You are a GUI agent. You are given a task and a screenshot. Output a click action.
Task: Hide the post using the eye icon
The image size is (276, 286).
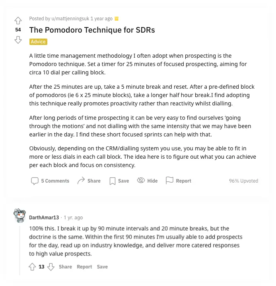pos(141,181)
